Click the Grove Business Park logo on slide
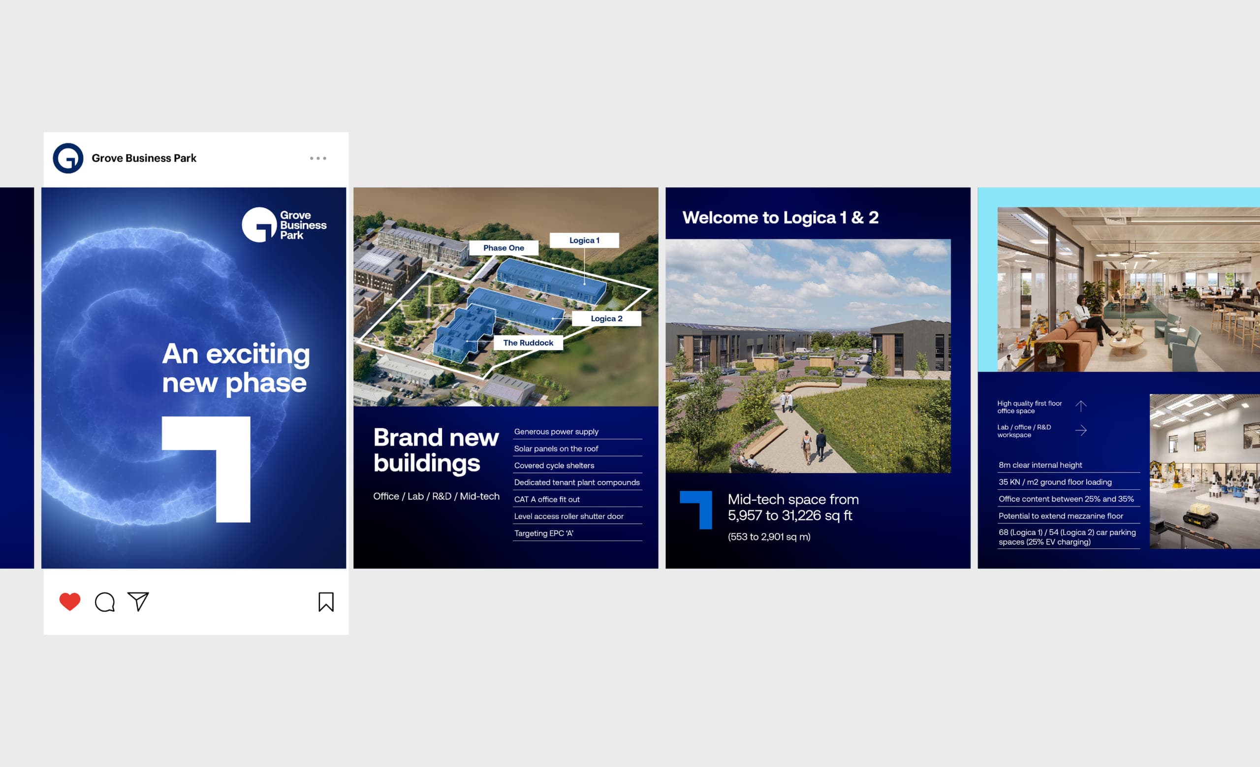This screenshot has height=767, width=1260. coord(284,224)
